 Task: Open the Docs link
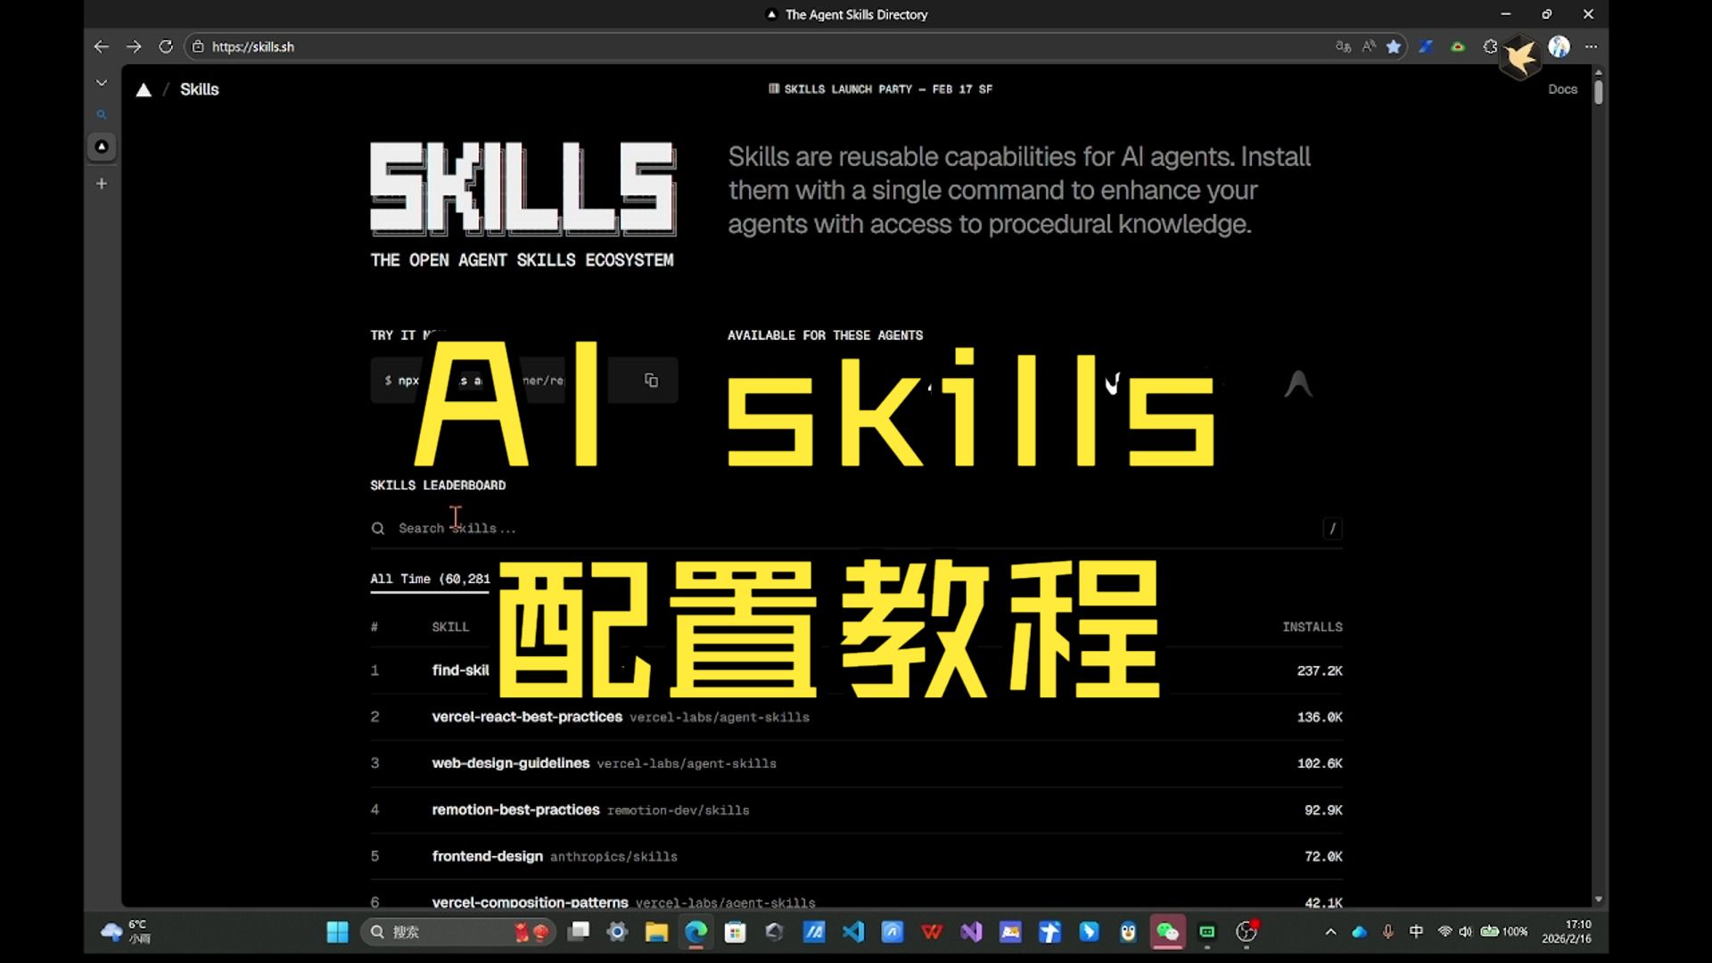coord(1562,89)
